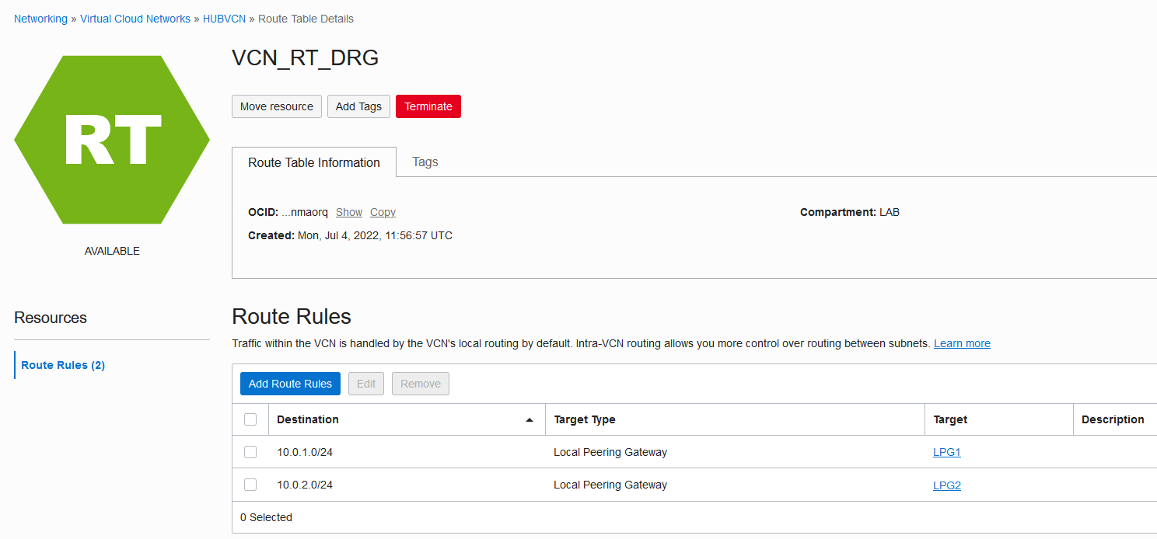Copy the OCID value

[383, 212]
